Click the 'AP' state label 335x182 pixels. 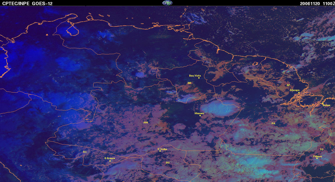(x=288, y=85)
